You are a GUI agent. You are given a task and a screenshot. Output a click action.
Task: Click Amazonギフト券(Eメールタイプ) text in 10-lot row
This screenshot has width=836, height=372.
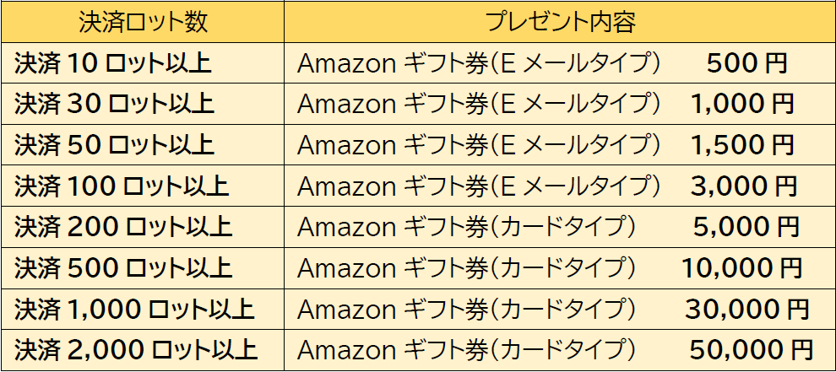click(x=479, y=63)
